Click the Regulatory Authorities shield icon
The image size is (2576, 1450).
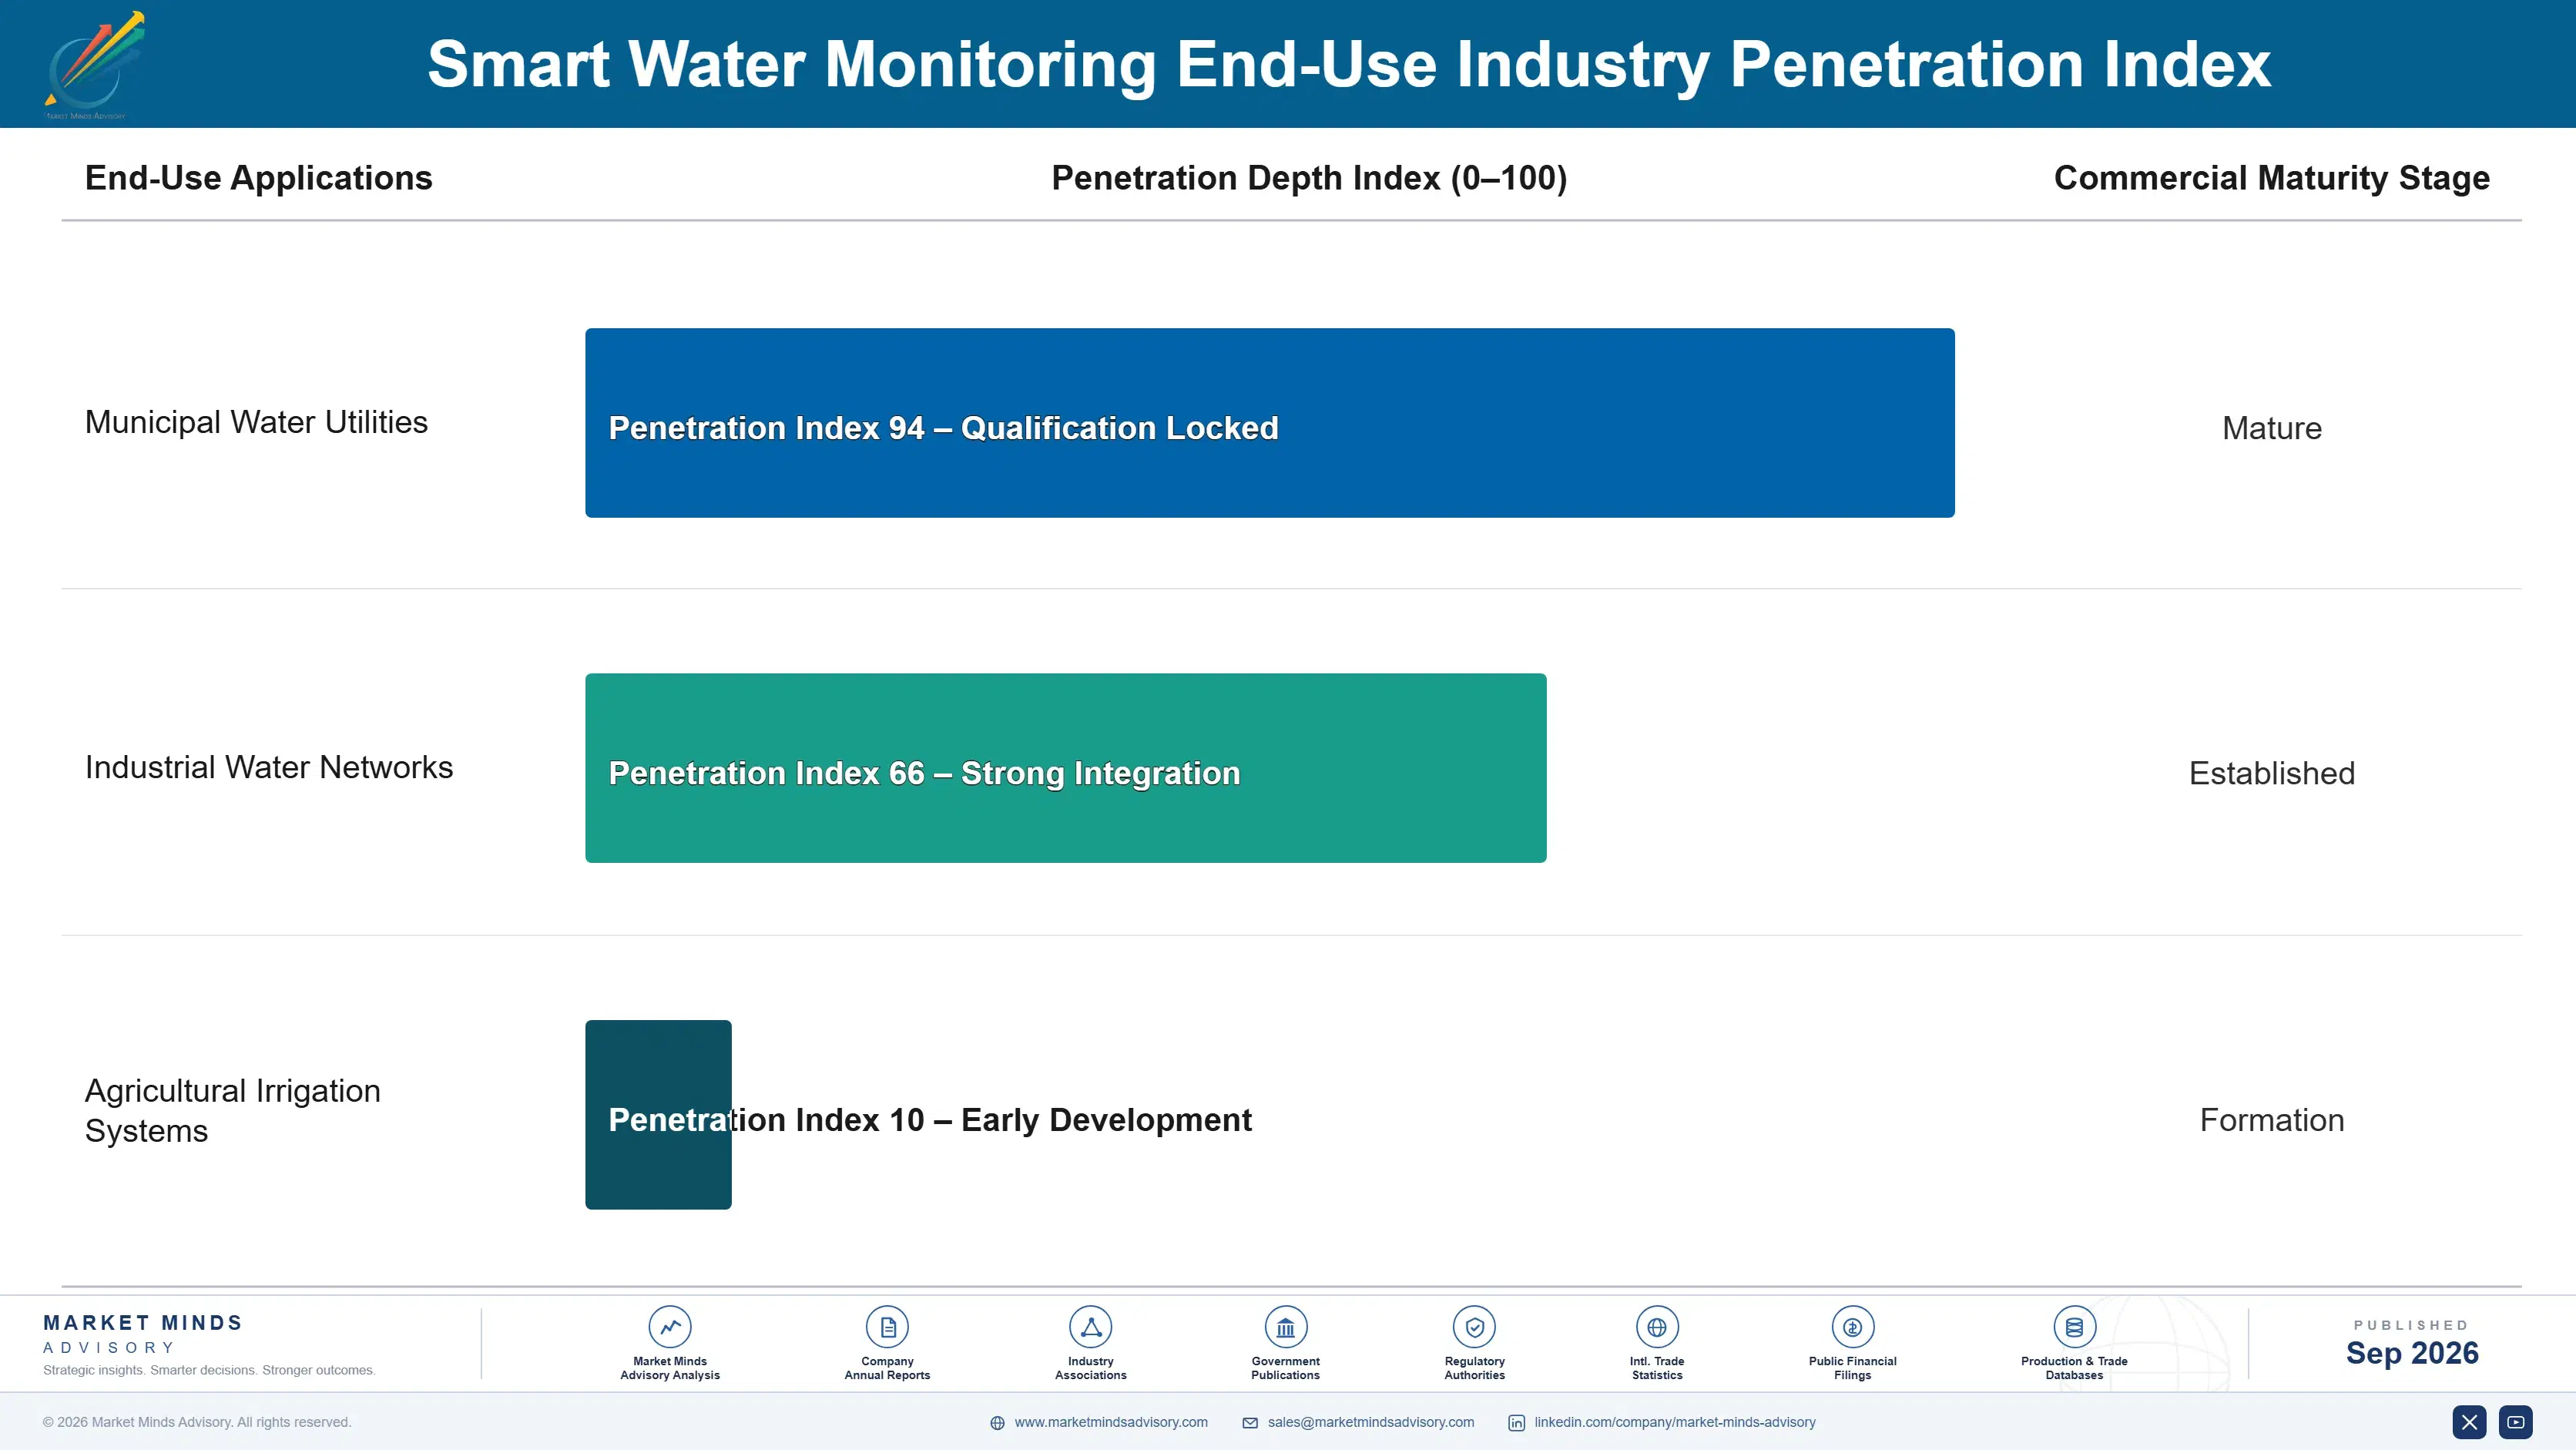click(1474, 1327)
